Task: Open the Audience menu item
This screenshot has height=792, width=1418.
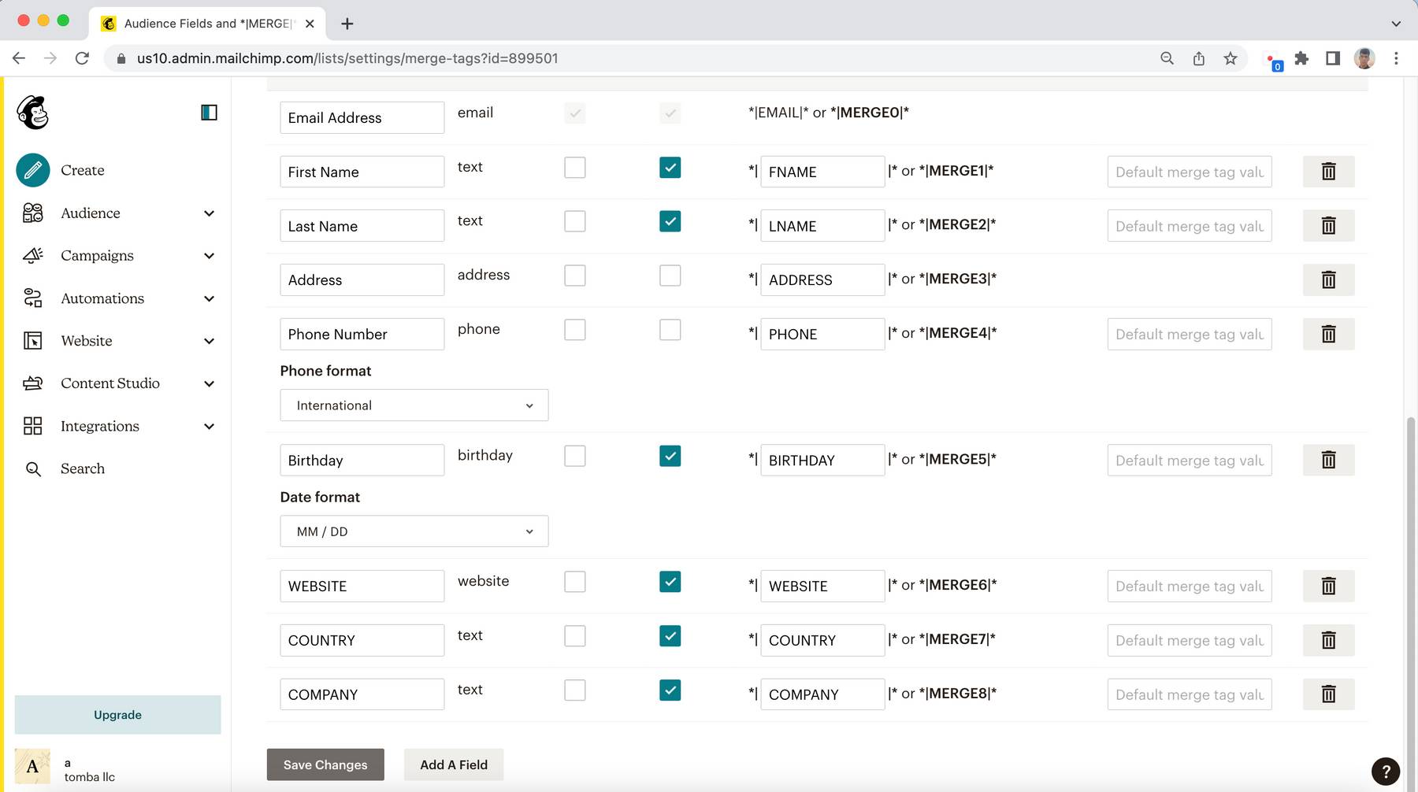Action: (91, 213)
